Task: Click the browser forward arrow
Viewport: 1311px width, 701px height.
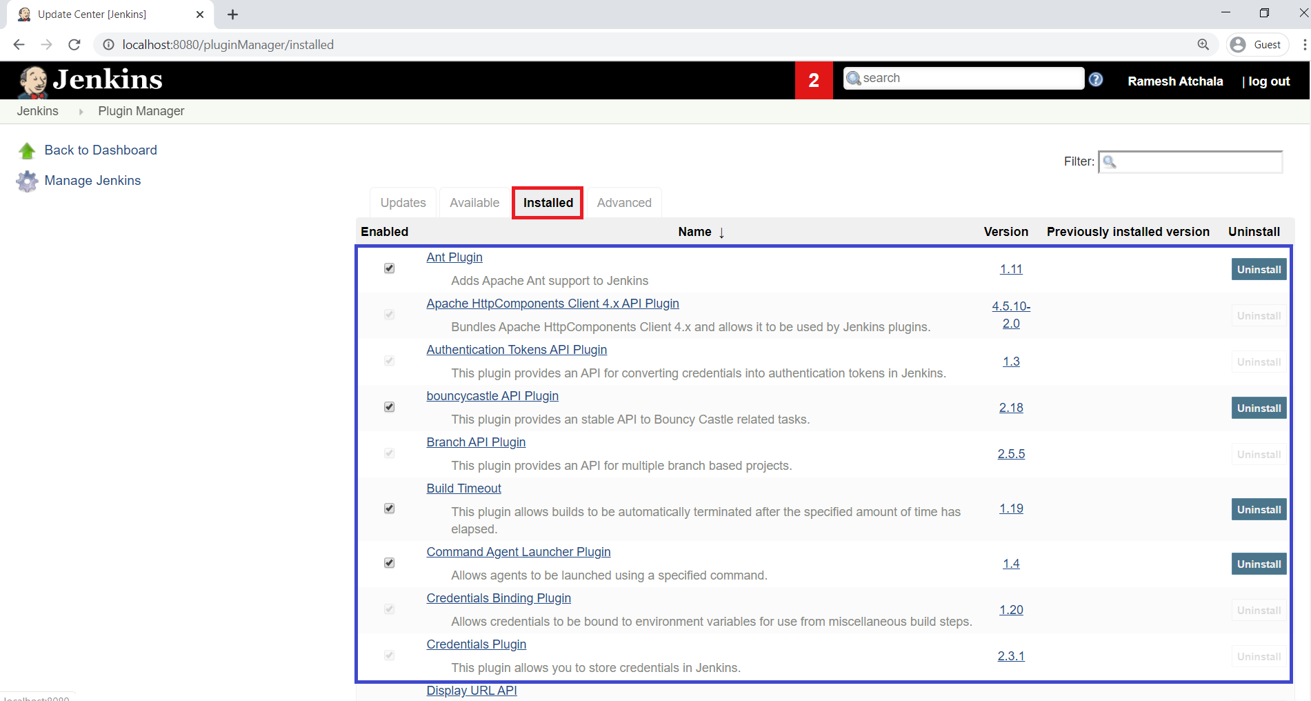Action: [x=46, y=44]
